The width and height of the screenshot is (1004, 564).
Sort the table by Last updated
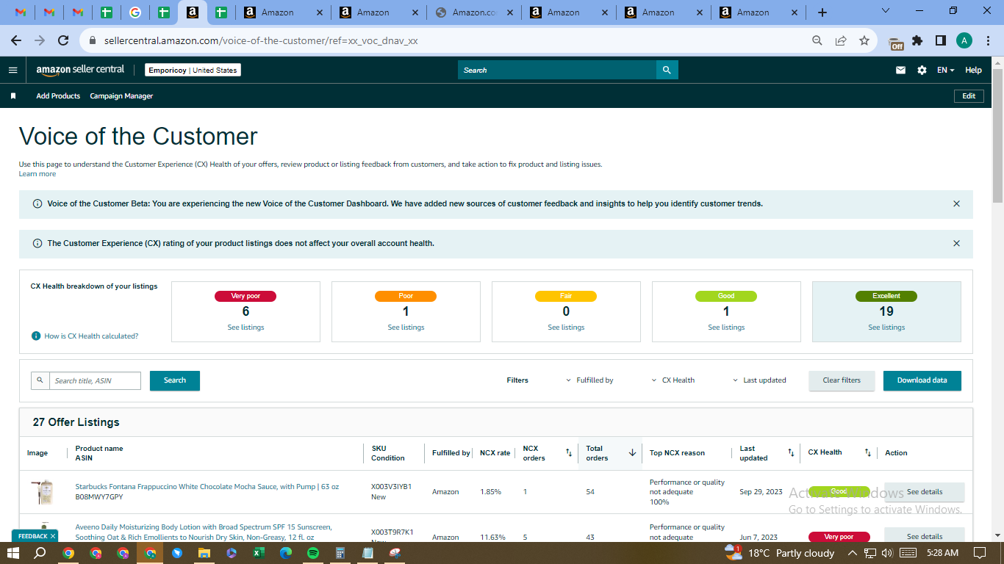point(791,453)
